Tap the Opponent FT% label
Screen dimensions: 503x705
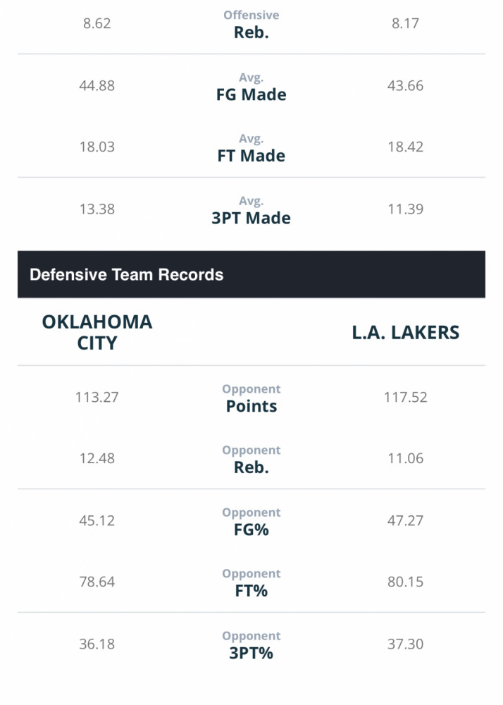(251, 583)
